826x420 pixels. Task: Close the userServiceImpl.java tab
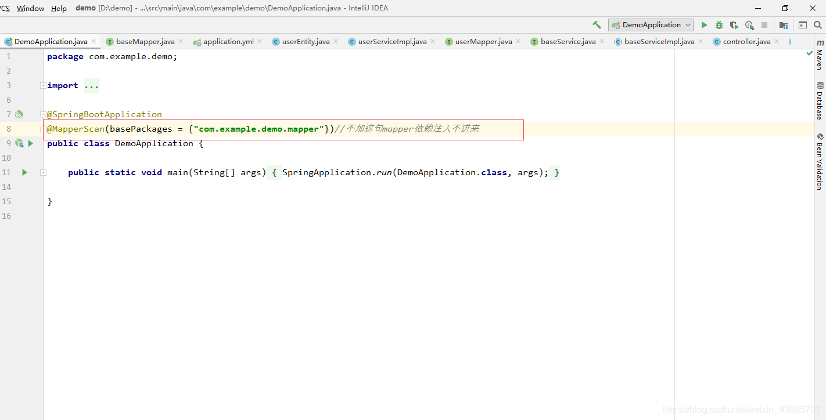coord(433,42)
